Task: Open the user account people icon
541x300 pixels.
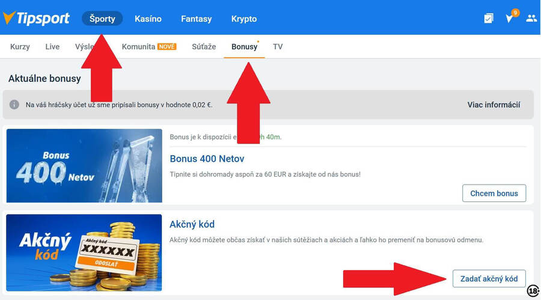Action: [531, 18]
